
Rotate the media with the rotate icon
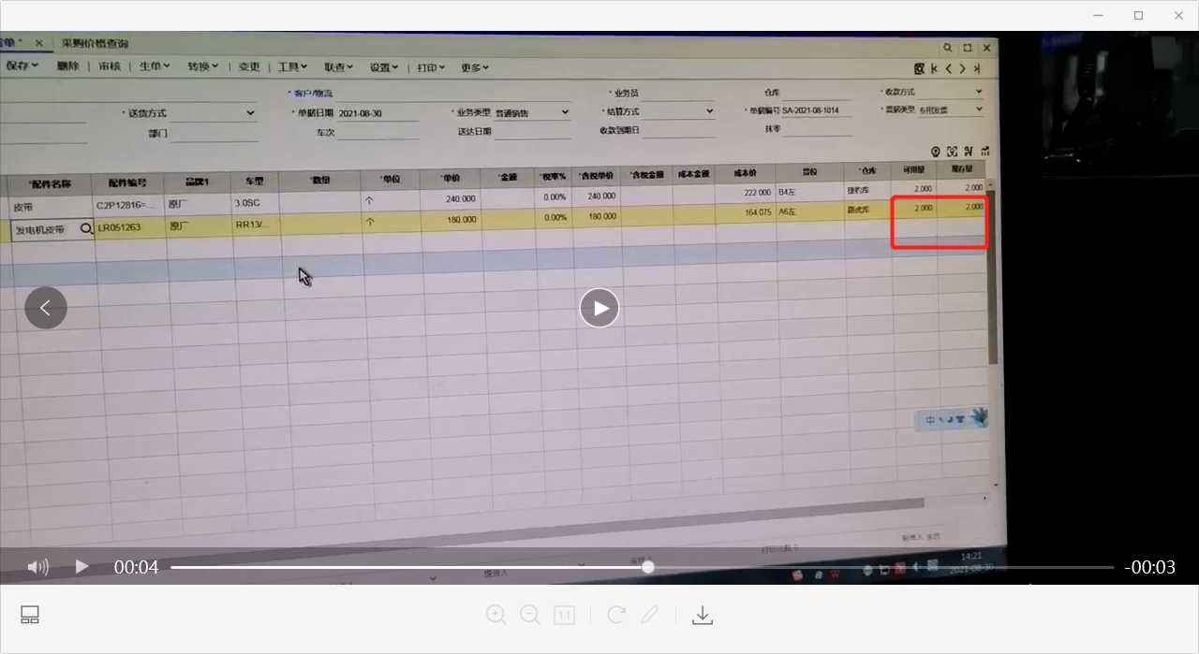[x=616, y=615]
